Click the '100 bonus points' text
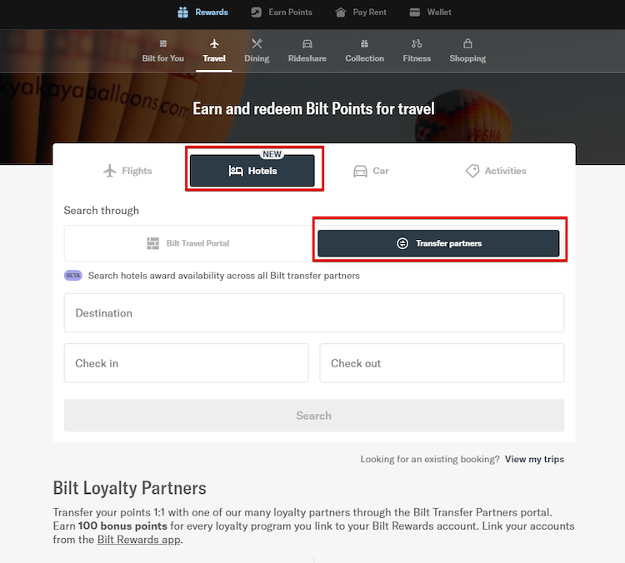 click(x=122, y=526)
